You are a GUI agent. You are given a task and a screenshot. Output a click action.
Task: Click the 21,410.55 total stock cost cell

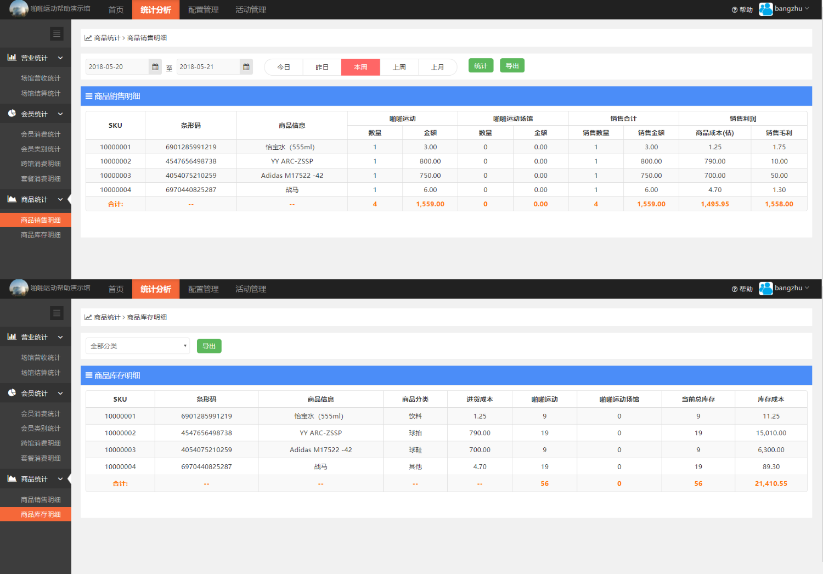point(771,483)
